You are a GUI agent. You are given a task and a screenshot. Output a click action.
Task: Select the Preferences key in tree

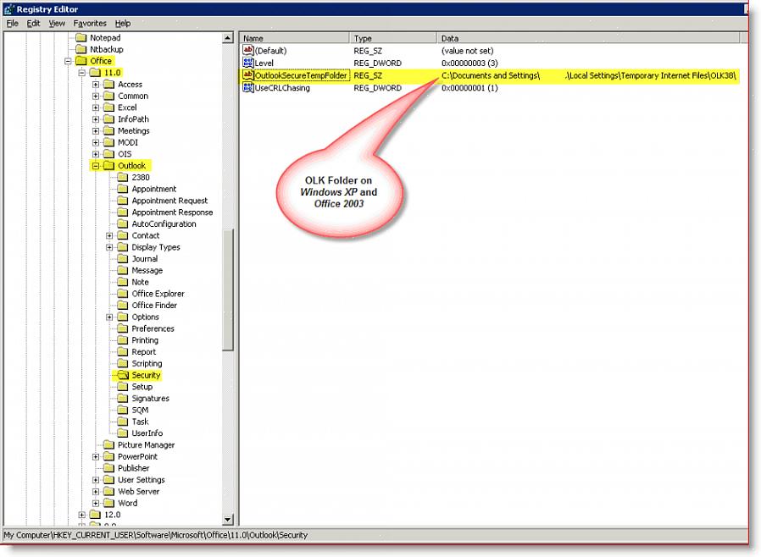[153, 328]
